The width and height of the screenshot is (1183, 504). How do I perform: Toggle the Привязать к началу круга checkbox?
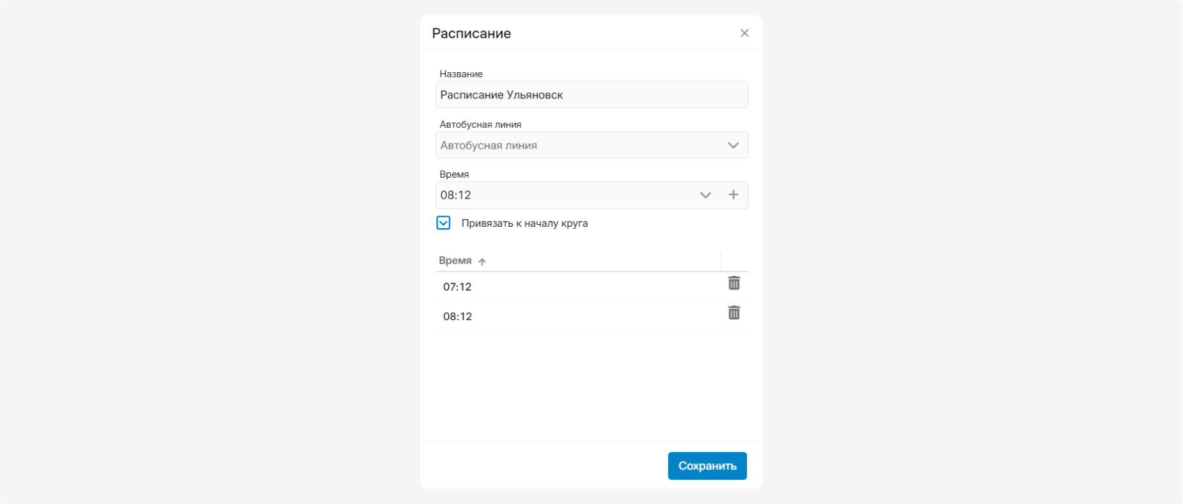(x=443, y=223)
